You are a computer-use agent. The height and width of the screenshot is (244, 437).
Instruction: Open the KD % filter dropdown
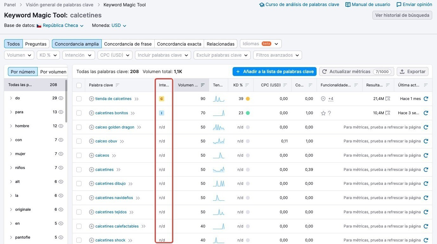[48, 55]
